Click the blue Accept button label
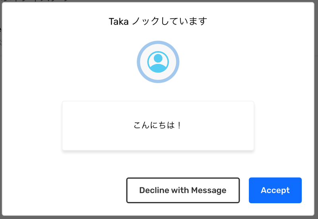The width and height of the screenshot is (318, 219). [275, 190]
